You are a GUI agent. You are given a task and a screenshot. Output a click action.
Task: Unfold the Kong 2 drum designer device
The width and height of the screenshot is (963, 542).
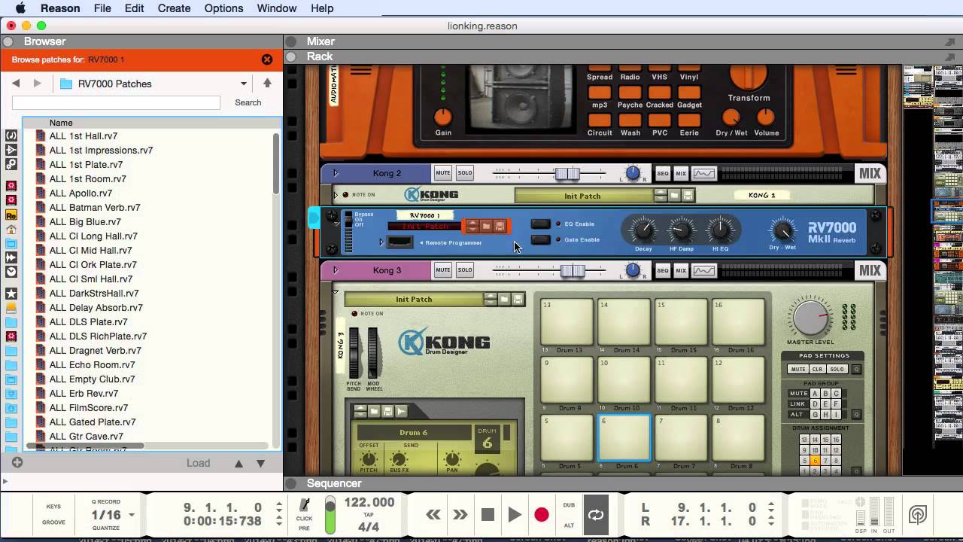pyautogui.click(x=336, y=195)
